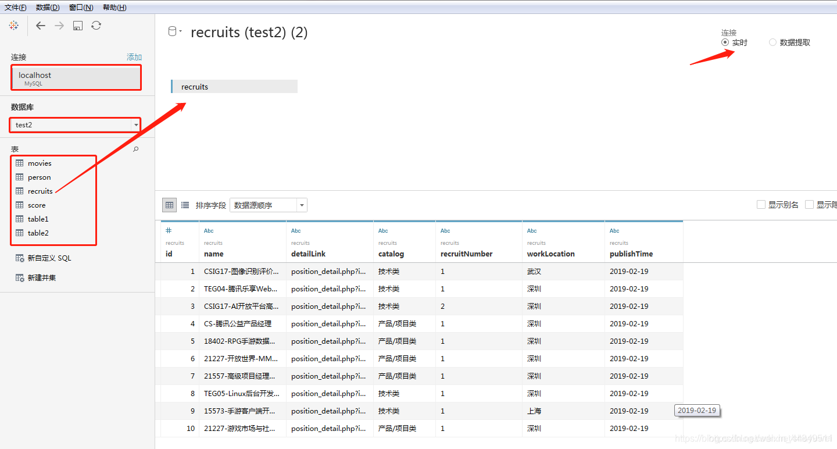
Task: Open the 文件(F) menu
Action: (x=15, y=8)
